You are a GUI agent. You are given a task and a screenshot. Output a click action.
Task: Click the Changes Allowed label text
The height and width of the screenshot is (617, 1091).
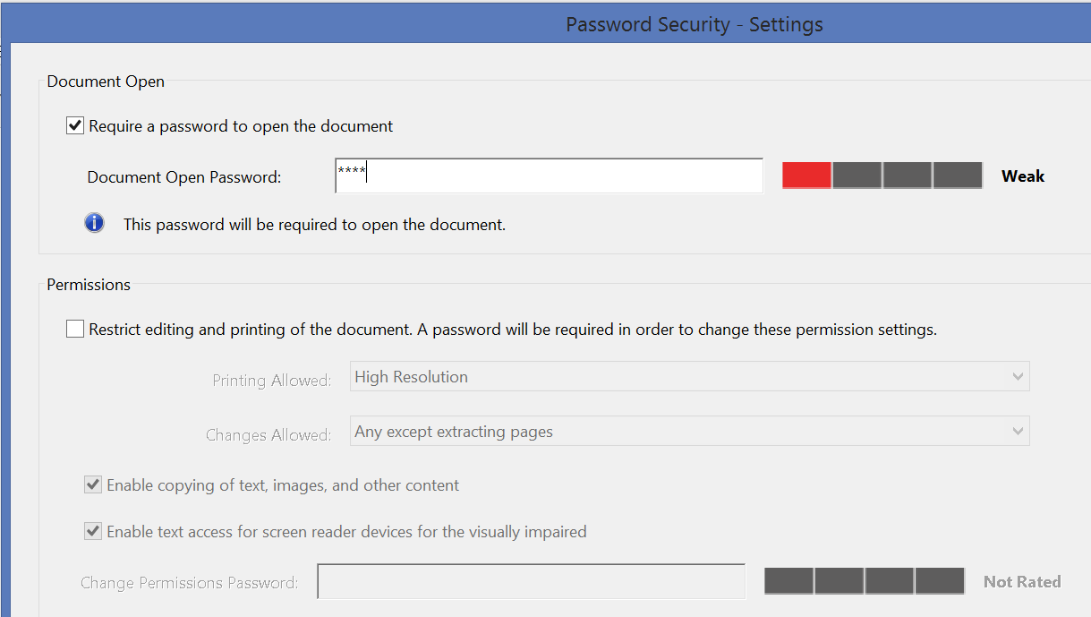268,434
